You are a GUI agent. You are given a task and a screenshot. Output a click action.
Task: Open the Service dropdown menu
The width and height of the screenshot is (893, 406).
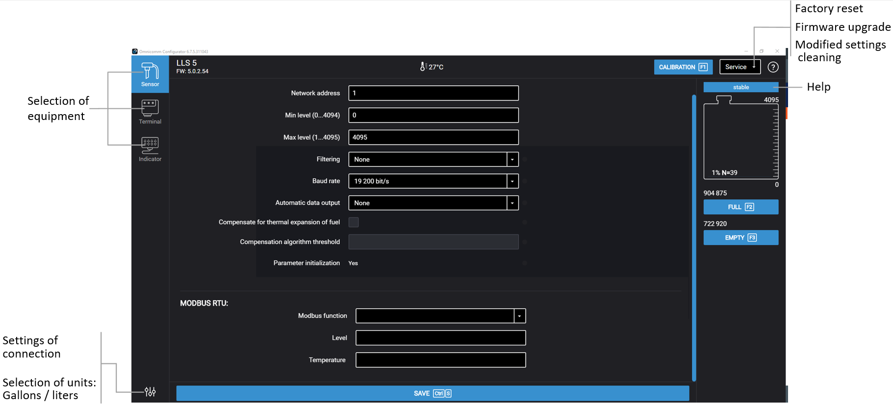click(x=740, y=67)
